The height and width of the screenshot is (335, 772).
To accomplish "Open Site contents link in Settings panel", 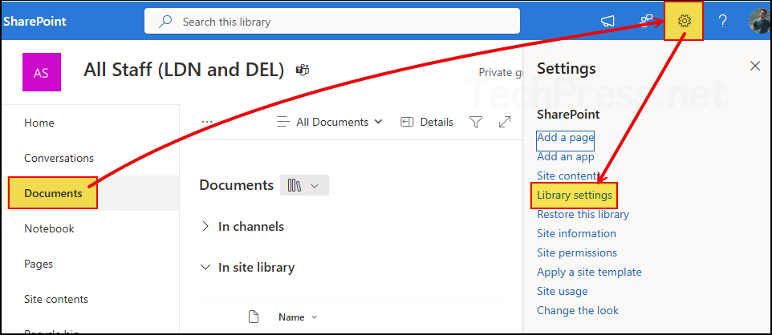I will pos(567,176).
